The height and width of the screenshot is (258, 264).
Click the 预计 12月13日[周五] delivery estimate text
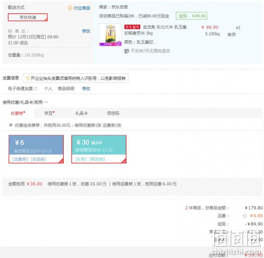pyautogui.click(x=33, y=40)
